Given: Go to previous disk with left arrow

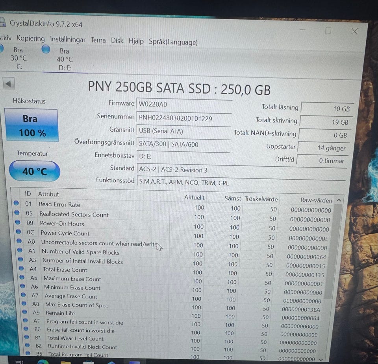Looking at the screenshot, I should tap(8, 84).
